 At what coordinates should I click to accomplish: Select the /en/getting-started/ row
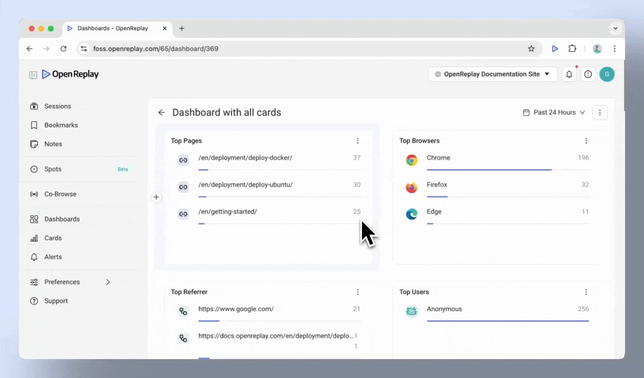point(269,215)
